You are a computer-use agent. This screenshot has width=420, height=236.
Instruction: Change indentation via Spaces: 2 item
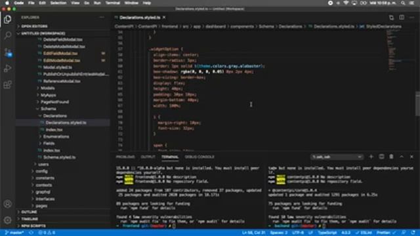279,233
